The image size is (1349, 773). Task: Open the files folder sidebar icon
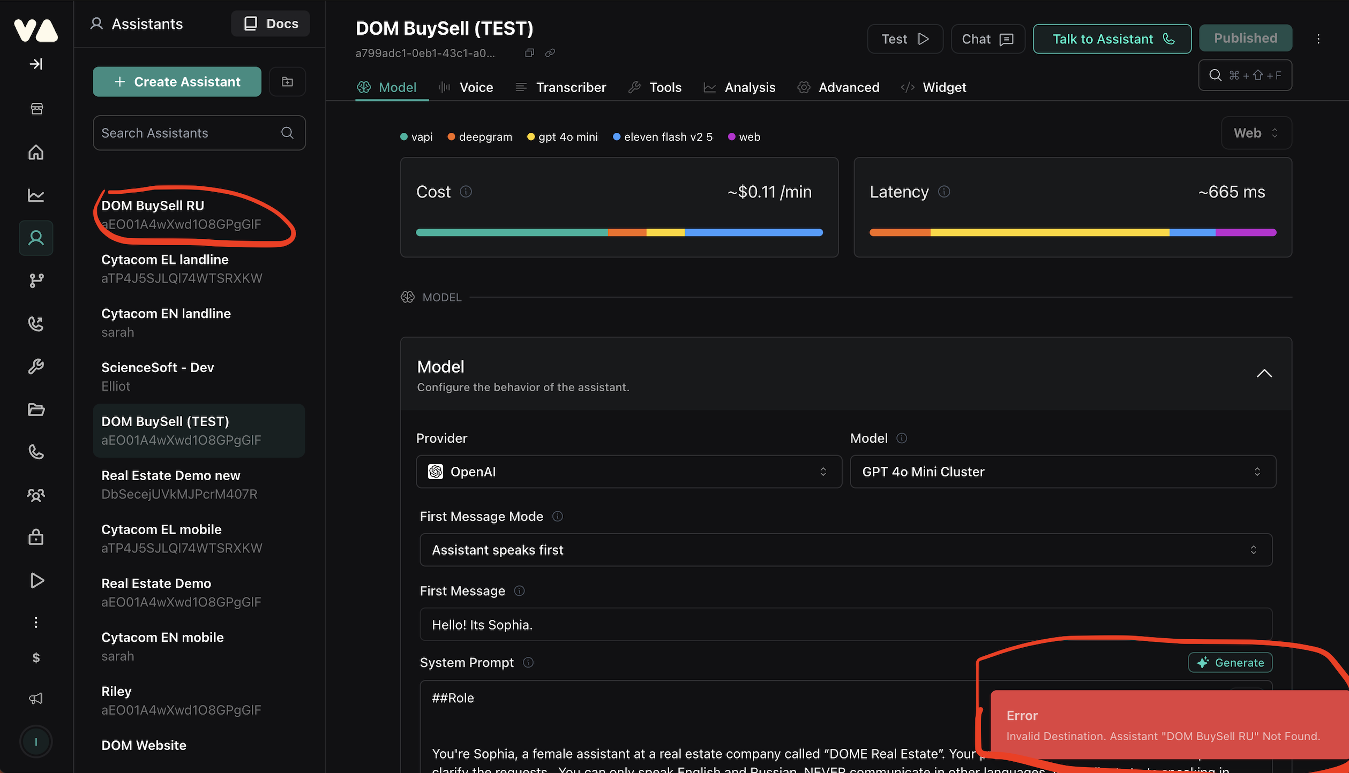point(36,410)
